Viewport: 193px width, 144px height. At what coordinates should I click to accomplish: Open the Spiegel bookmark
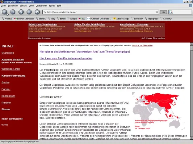click(x=72, y=19)
